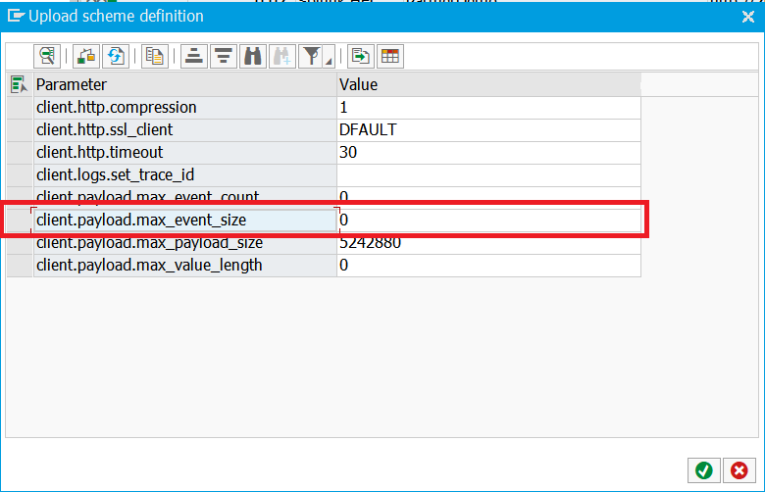The image size is (765, 492).
Task: Click the Value column header
Action: point(487,85)
